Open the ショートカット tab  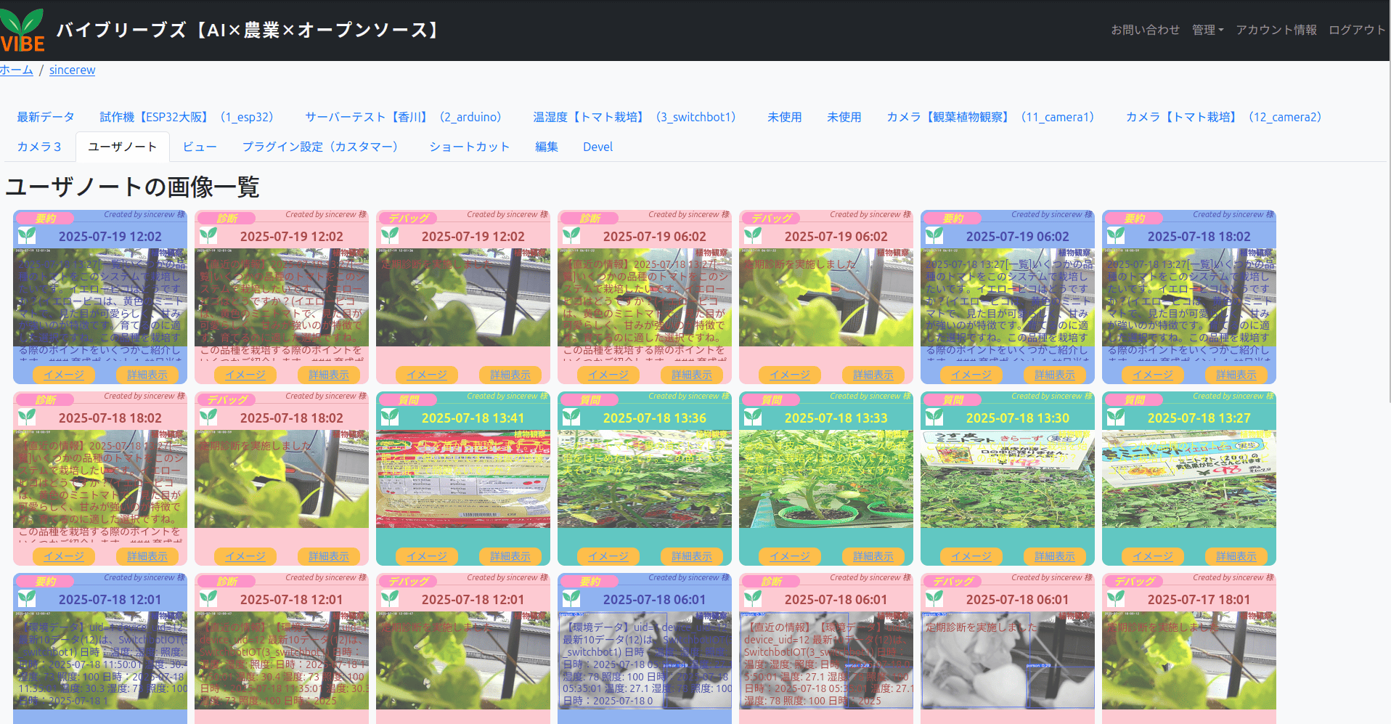coord(470,147)
